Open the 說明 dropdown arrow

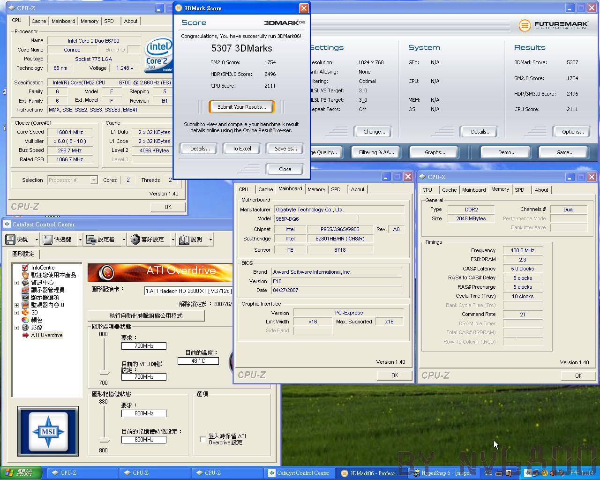click(210, 240)
